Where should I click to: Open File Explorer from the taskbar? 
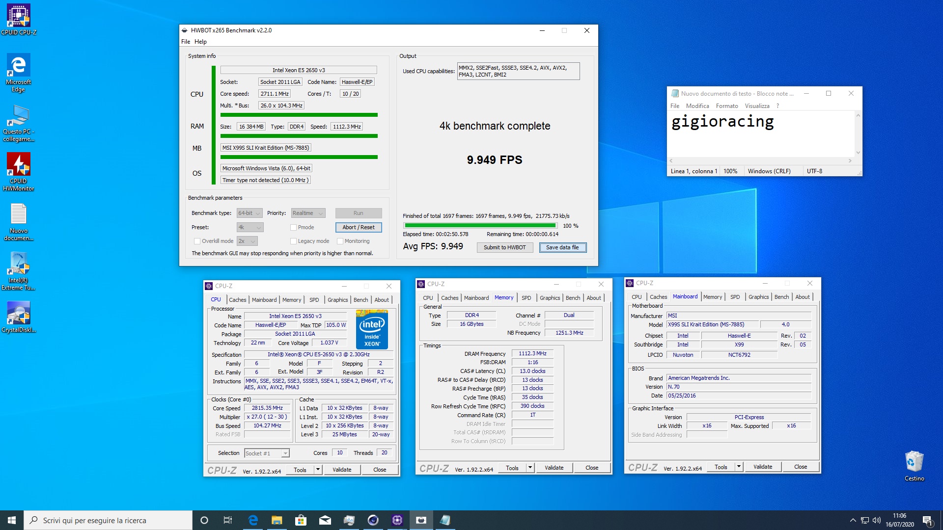pos(277,520)
